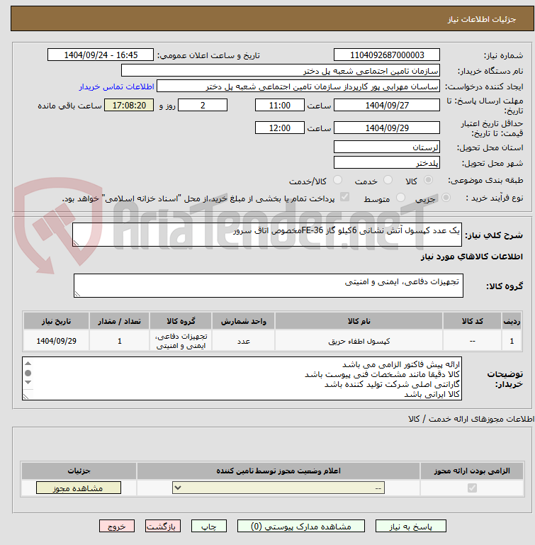Click the تعداد / مقدار column header
This screenshot has height=545, width=535.
(119, 321)
